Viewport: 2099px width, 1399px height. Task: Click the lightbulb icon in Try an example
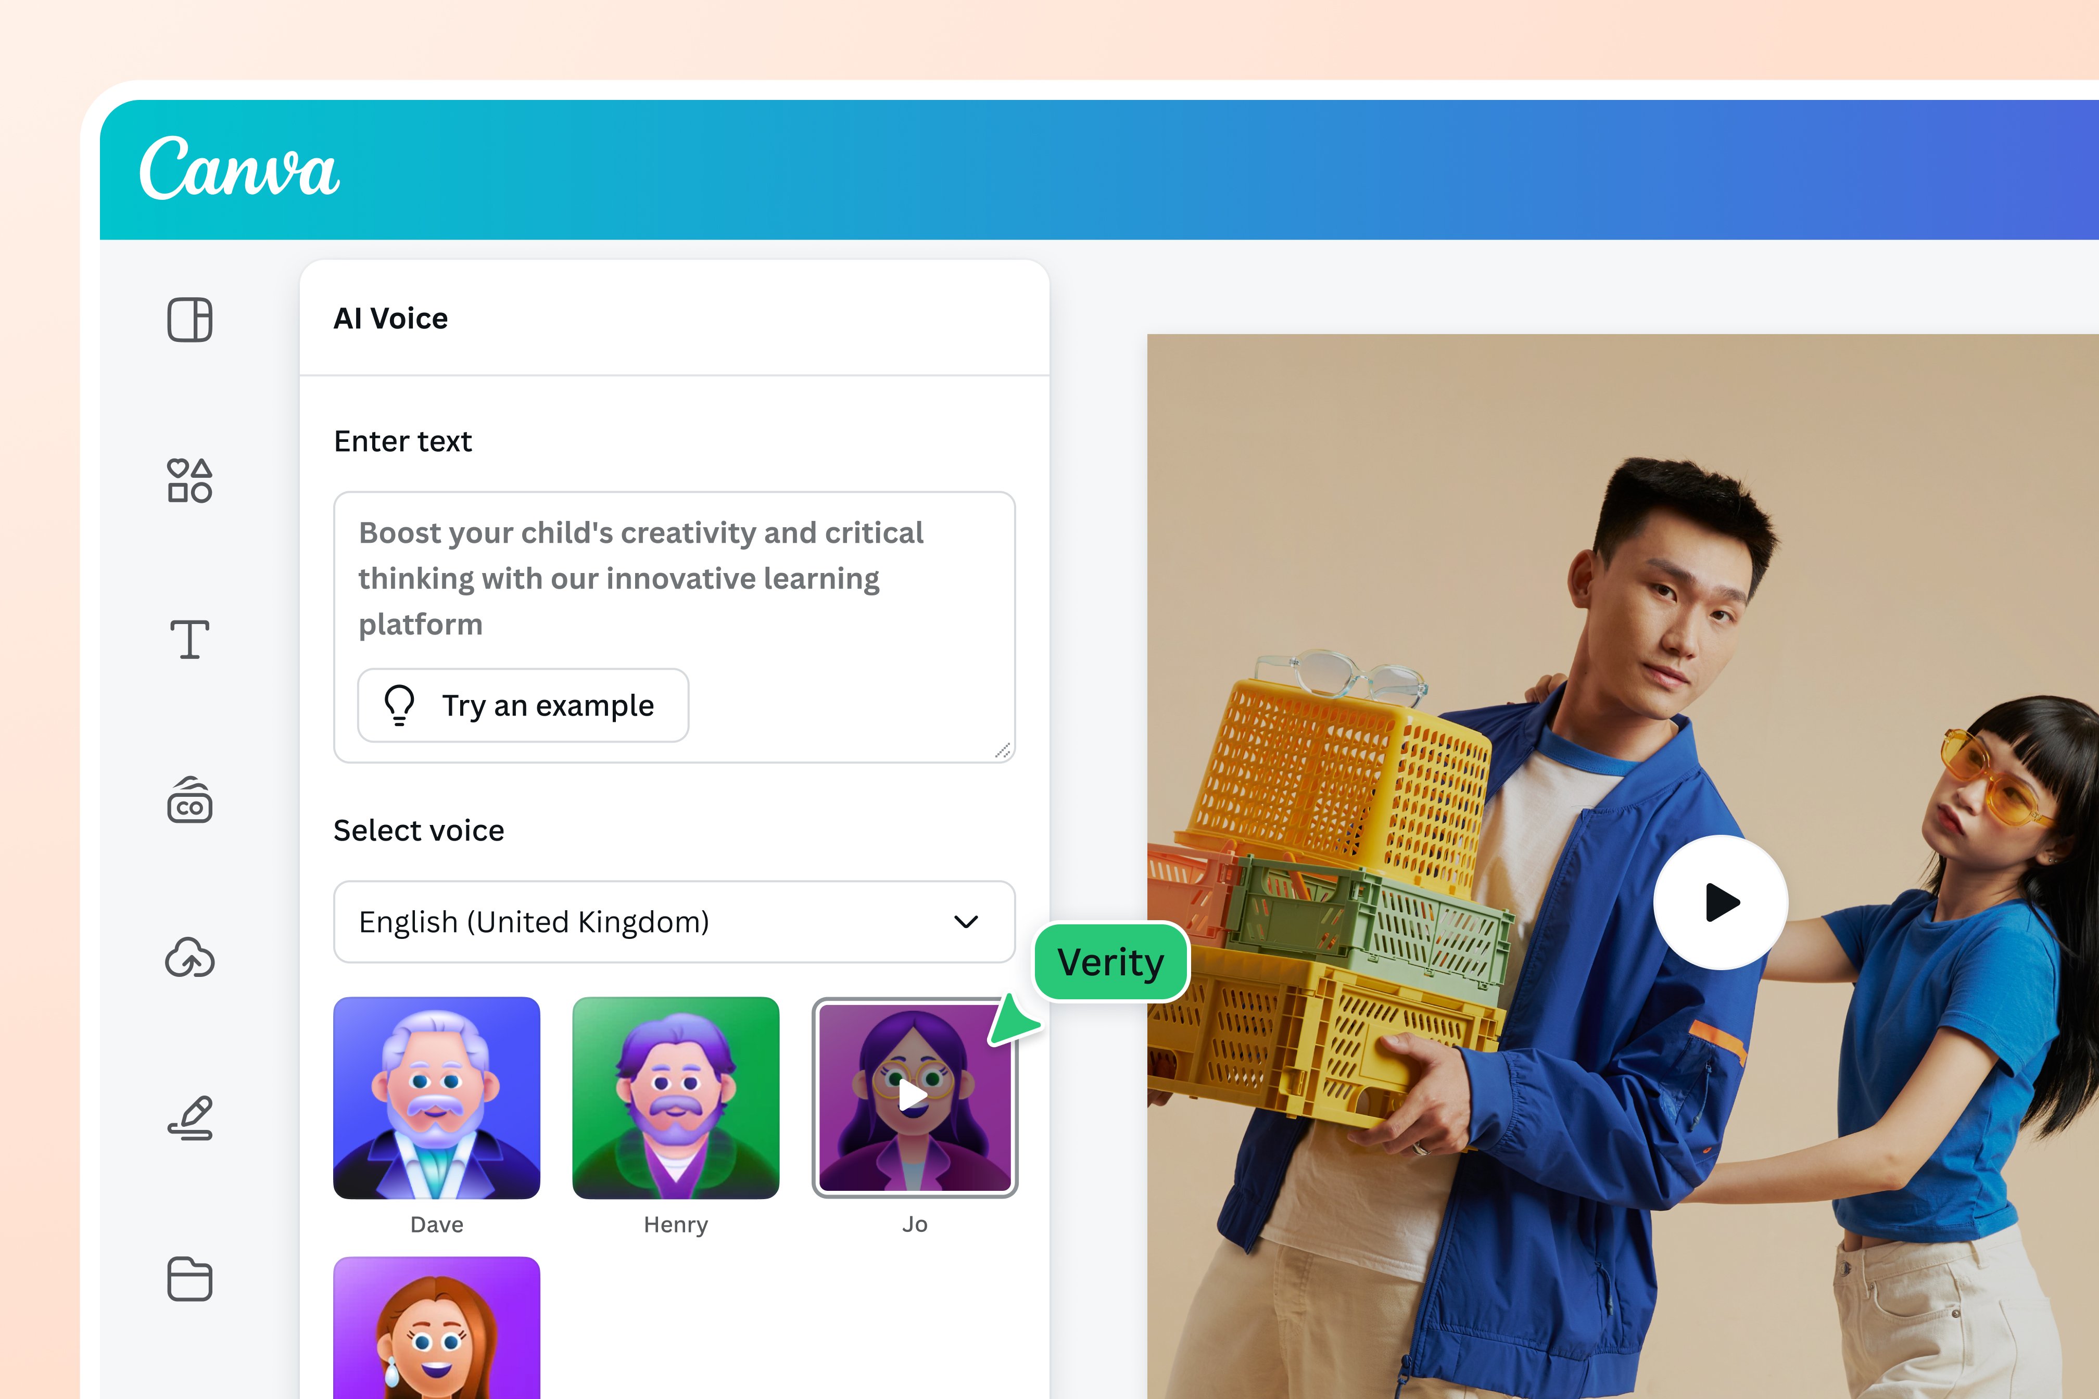pos(400,705)
